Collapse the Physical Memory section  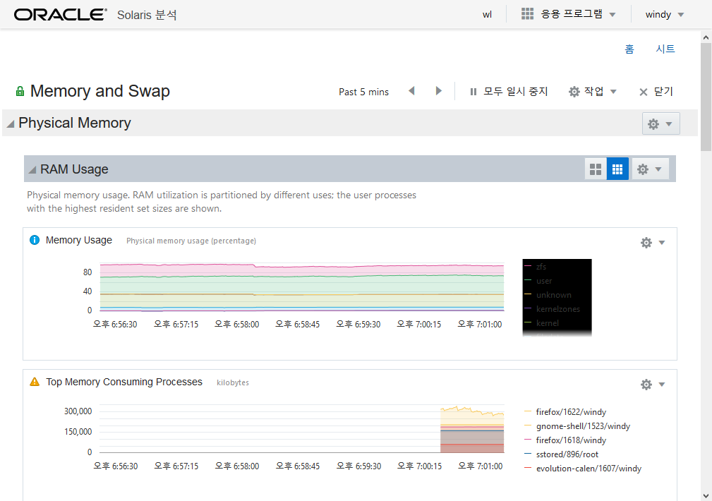11,123
